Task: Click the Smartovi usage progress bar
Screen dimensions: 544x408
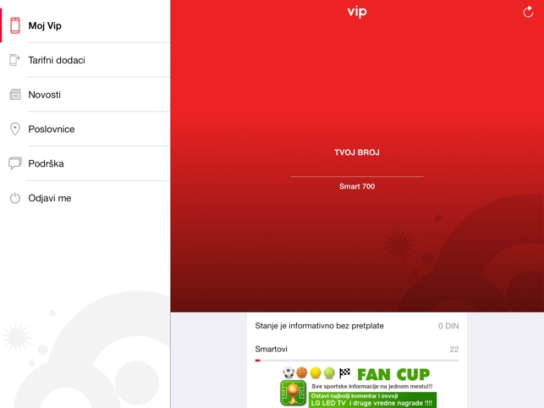Action: click(x=357, y=361)
